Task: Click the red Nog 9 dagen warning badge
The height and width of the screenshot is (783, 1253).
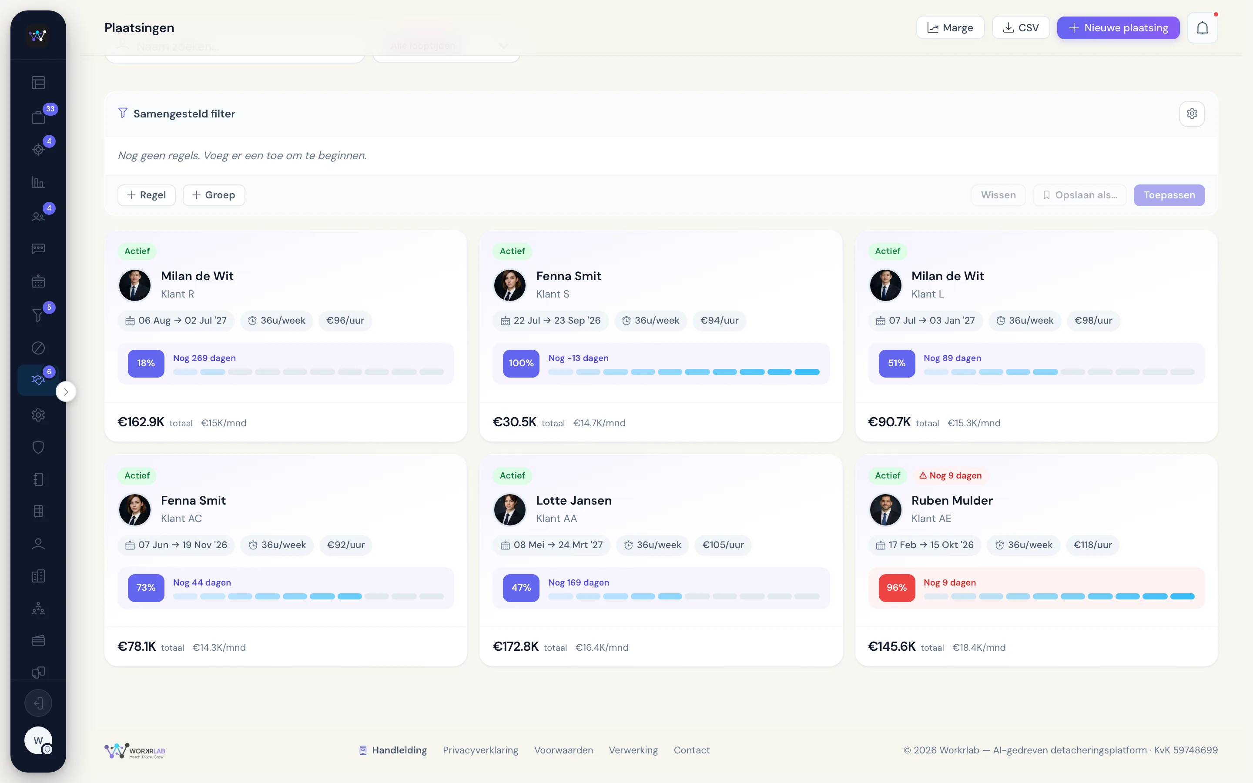Action: click(x=950, y=475)
